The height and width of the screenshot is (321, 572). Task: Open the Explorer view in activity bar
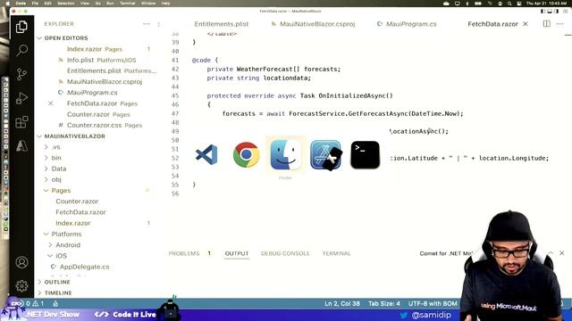[x=21, y=27]
